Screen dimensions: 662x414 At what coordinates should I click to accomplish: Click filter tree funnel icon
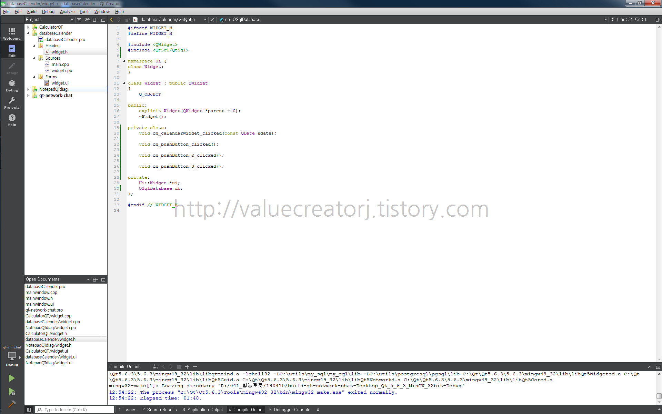[x=79, y=20]
